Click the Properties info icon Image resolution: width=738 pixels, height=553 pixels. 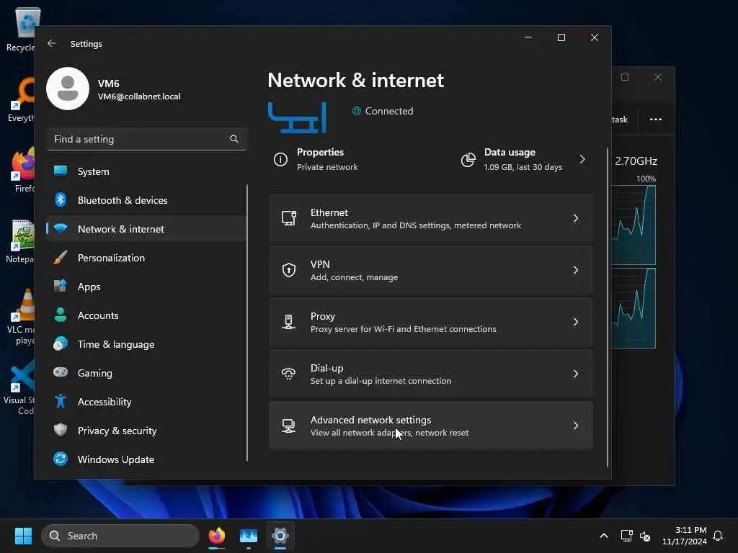click(280, 160)
